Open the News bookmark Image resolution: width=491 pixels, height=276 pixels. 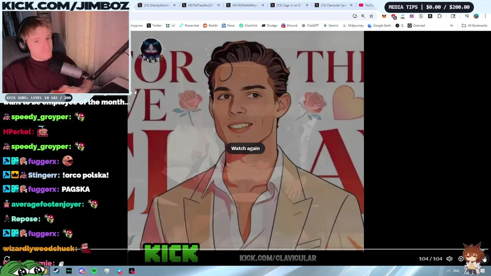pos(228,26)
